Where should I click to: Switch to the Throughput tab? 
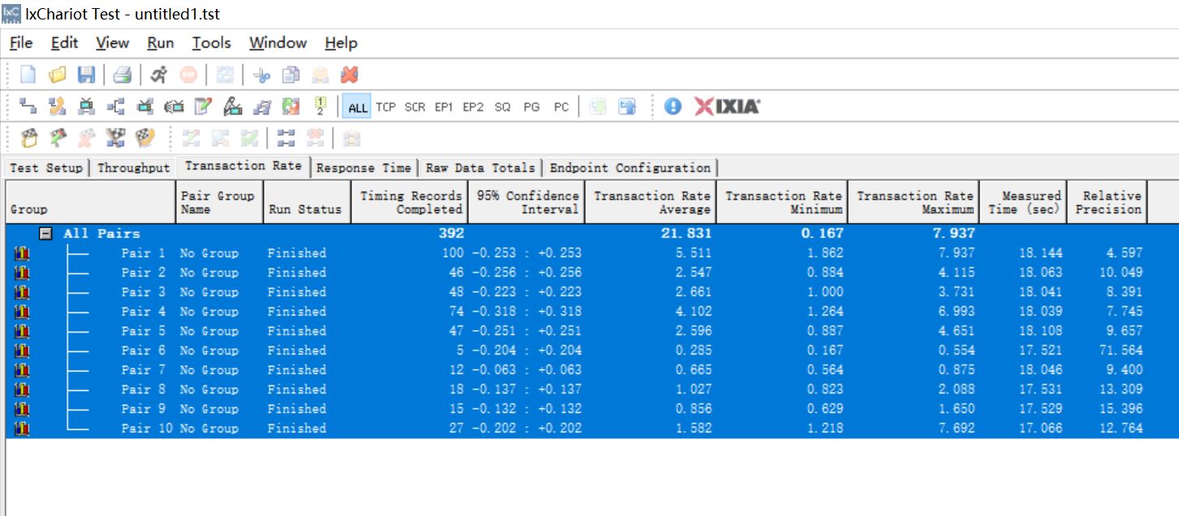133,168
